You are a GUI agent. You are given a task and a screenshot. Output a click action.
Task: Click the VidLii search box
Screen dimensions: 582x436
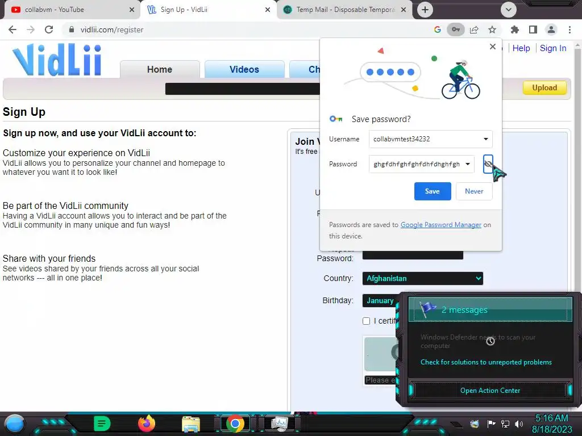coord(242,89)
